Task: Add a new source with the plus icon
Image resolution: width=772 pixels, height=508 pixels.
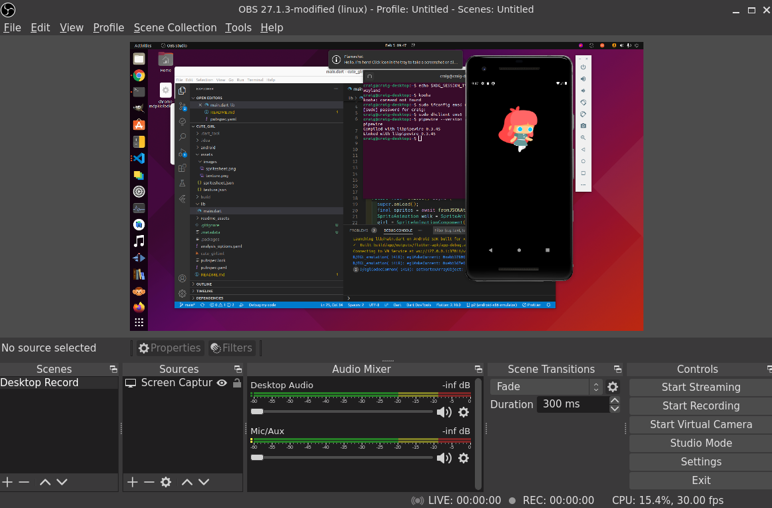Action: pyautogui.click(x=131, y=482)
